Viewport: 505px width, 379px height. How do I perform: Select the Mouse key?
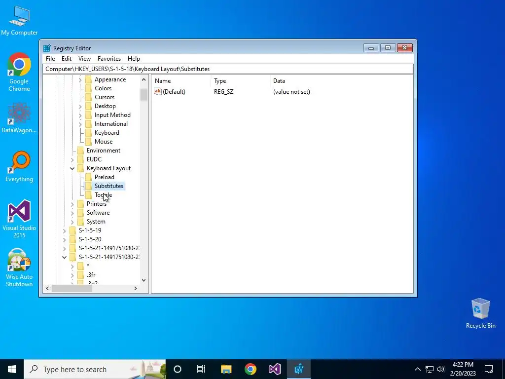click(104, 142)
